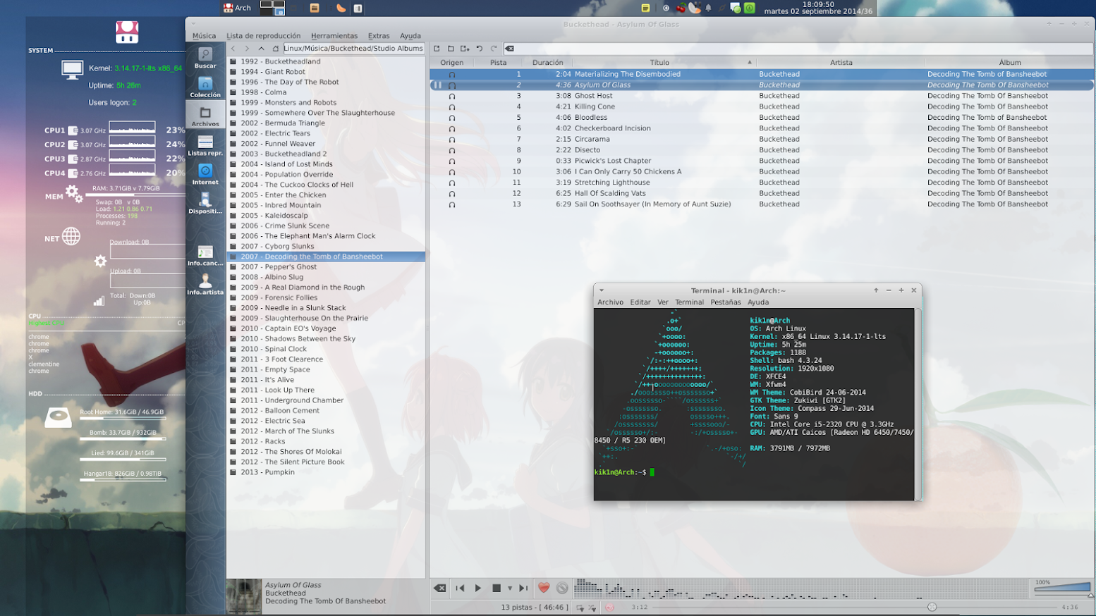
Task: Toggle Last.fm scrobbling icon
Action: 609,607
